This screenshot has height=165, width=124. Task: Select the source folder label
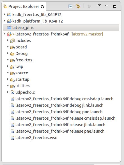click(22, 73)
